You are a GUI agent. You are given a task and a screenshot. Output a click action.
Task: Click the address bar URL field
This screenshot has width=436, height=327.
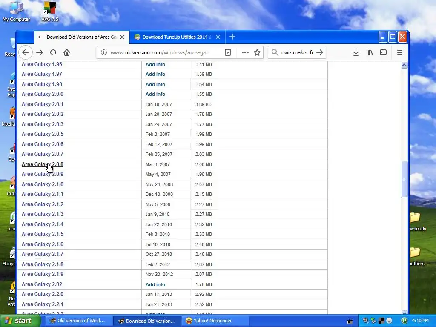click(x=160, y=52)
